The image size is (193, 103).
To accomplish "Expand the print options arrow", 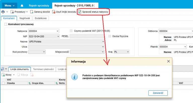I will click(7, 12).
